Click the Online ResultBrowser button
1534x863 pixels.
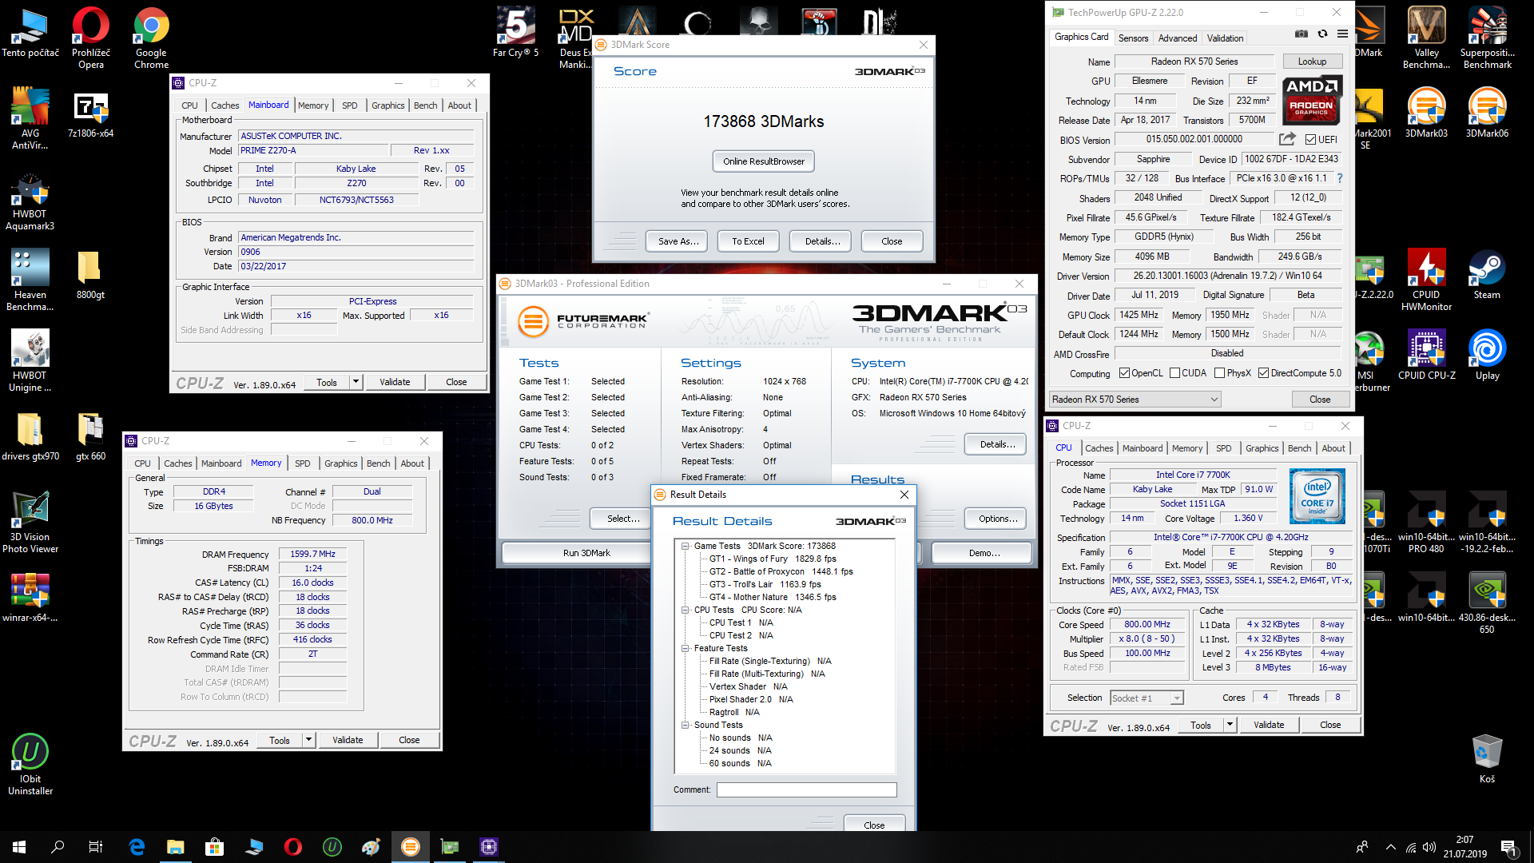point(764,161)
